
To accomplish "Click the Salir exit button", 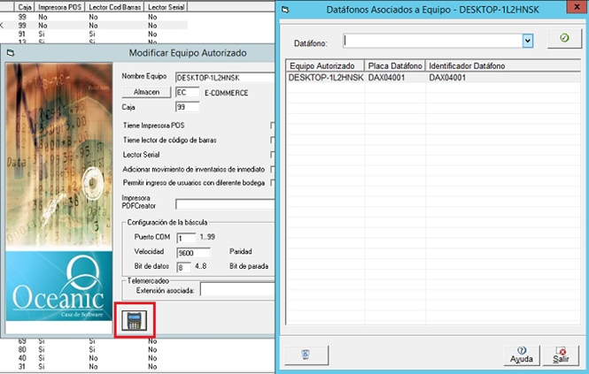I will click(561, 355).
